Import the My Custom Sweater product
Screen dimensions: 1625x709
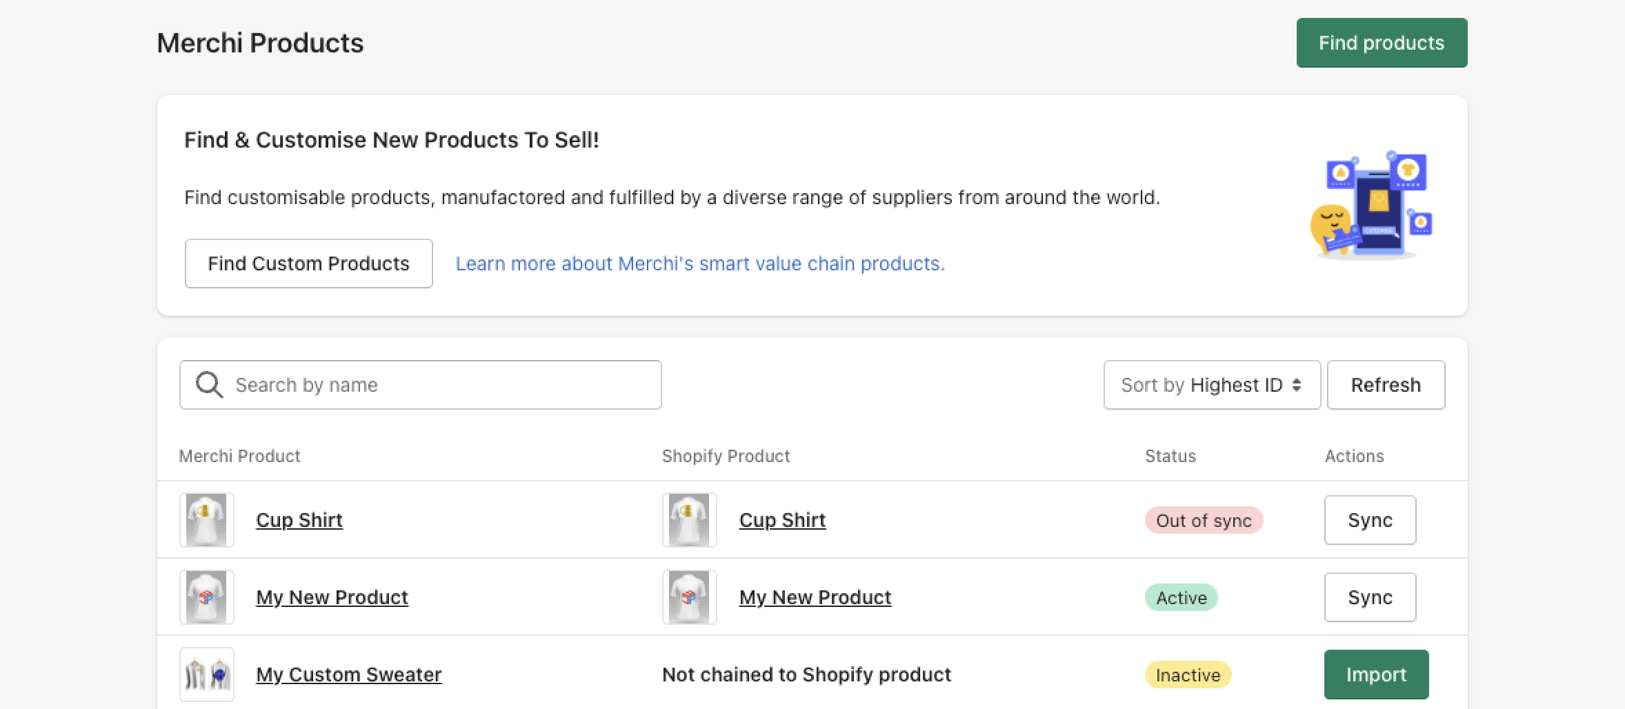(1376, 674)
